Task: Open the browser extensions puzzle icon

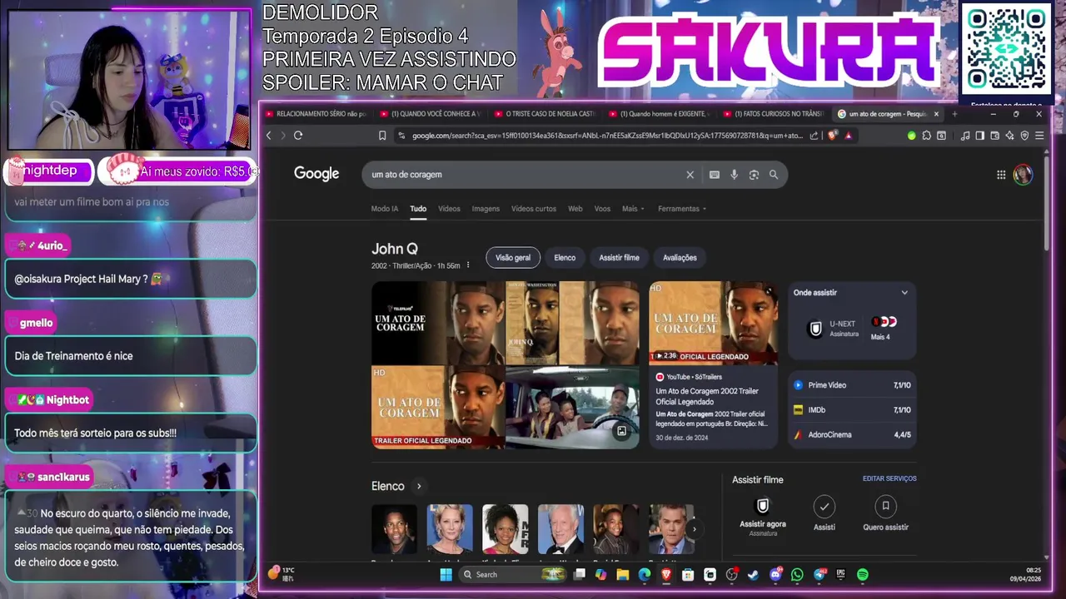Action: [926, 136]
